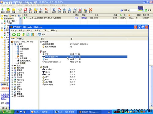The width and height of the screenshot is (153, 114).
Task: Expand the DirectX tree node
Action: [12, 82]
